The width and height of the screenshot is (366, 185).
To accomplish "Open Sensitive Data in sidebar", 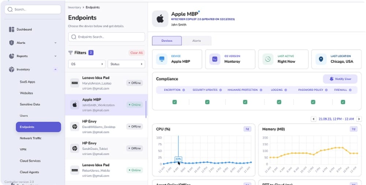I will click(30, 105).
